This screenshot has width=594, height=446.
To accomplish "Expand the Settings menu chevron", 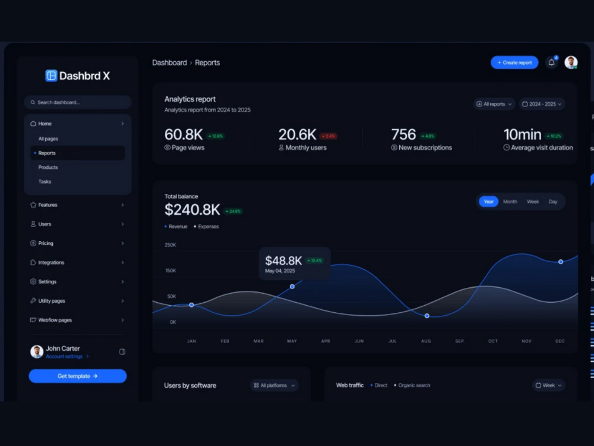I will (122, 281).
